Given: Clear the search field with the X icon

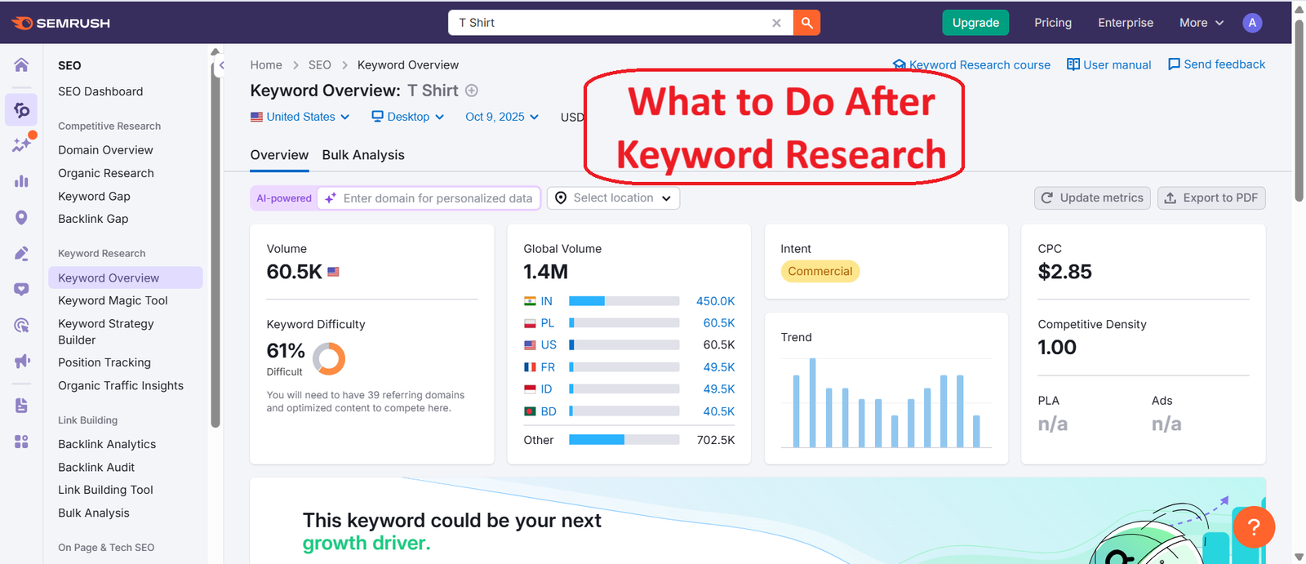Looking at the screenshot, I should 776,23.
